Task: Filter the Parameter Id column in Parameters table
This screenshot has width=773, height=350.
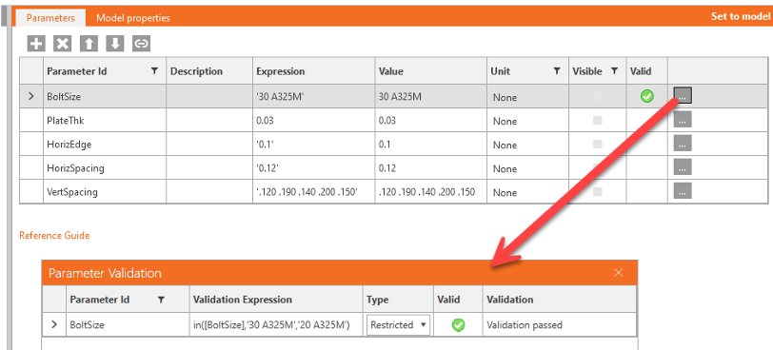Action: click(154, 71)
